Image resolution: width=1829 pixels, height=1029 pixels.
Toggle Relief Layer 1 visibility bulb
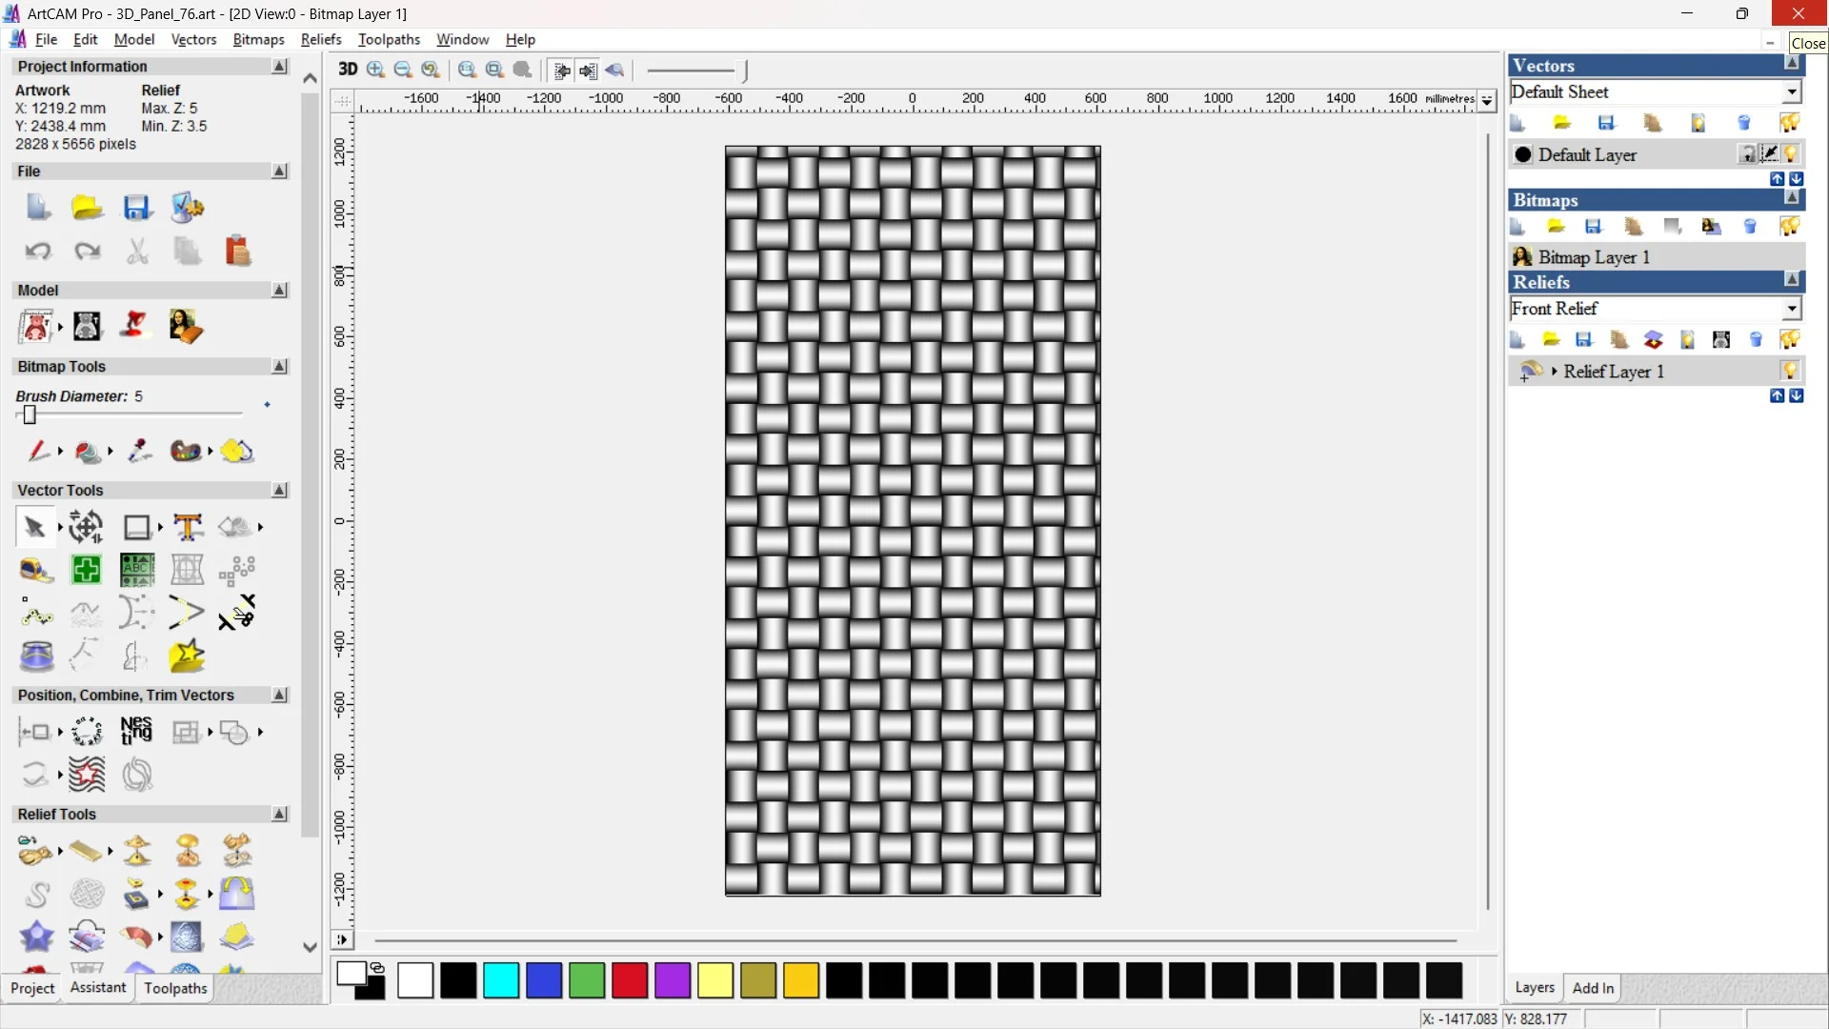1790,371
